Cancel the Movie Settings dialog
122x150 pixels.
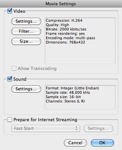pos(75,143)
